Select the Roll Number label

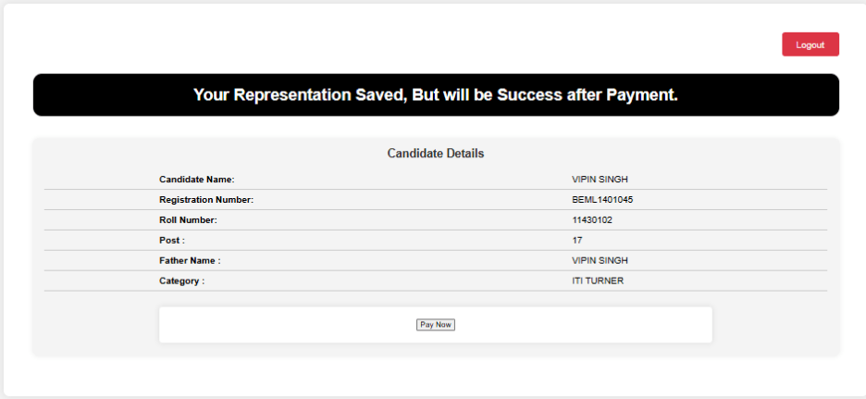pos(188,220)
